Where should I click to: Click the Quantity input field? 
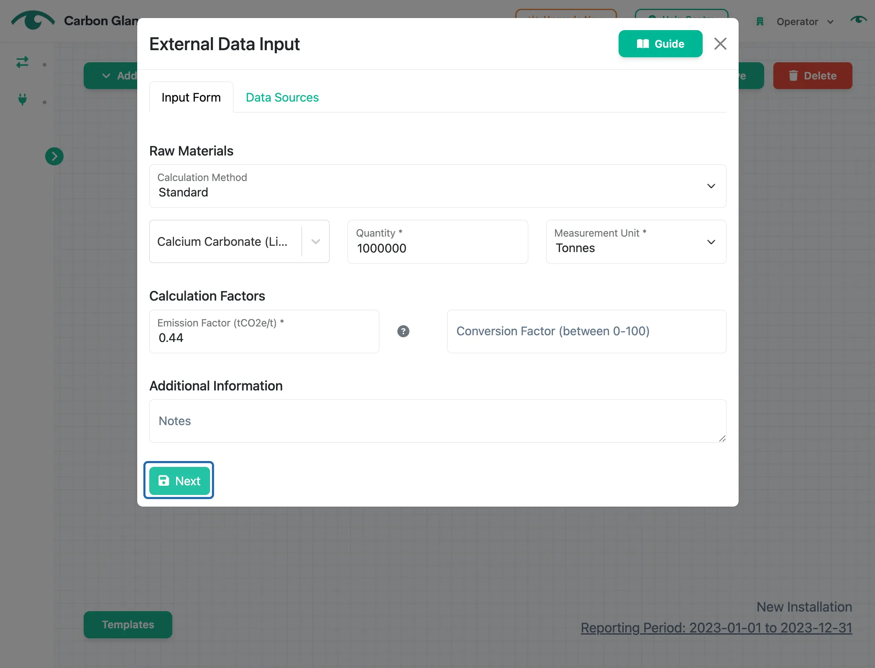coord(437,242)
